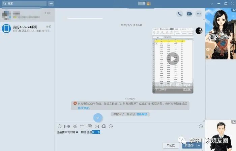Open more input tools (circled dots)

[x=111, y=126]
